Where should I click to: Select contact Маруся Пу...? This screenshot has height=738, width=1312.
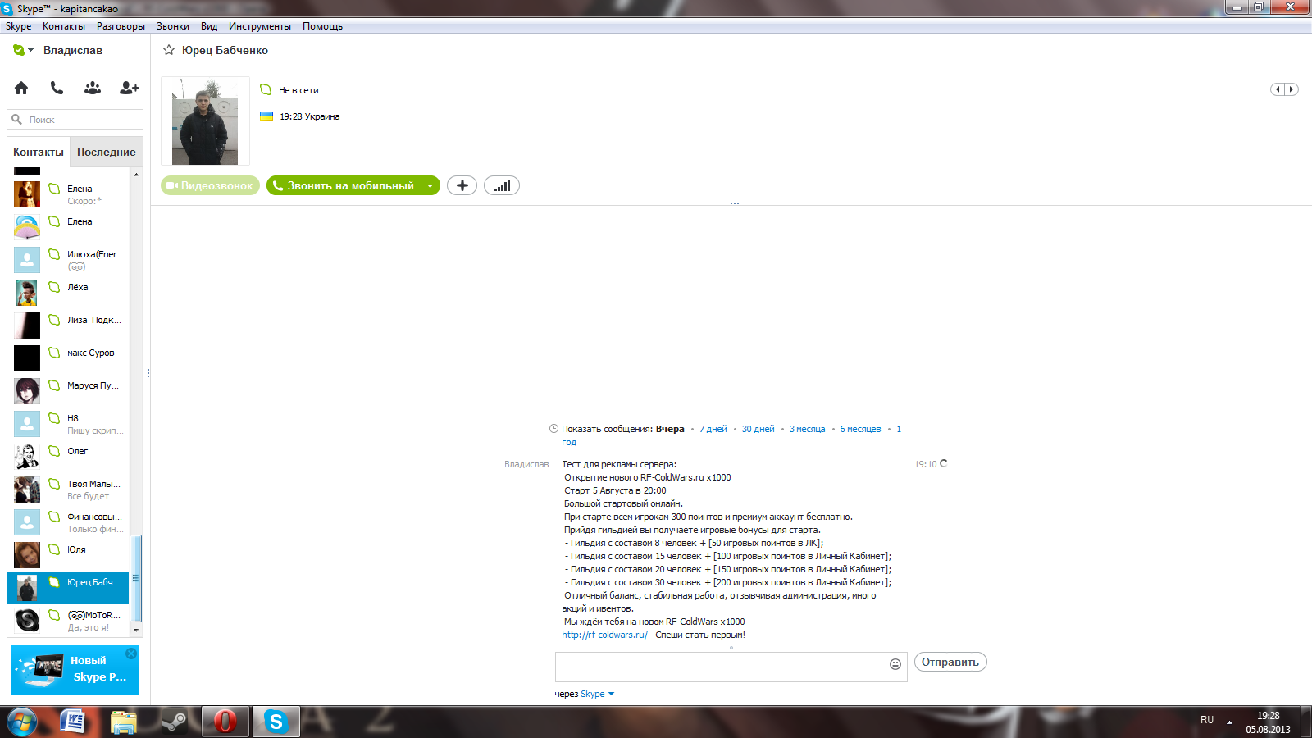(x=68, y=391)
